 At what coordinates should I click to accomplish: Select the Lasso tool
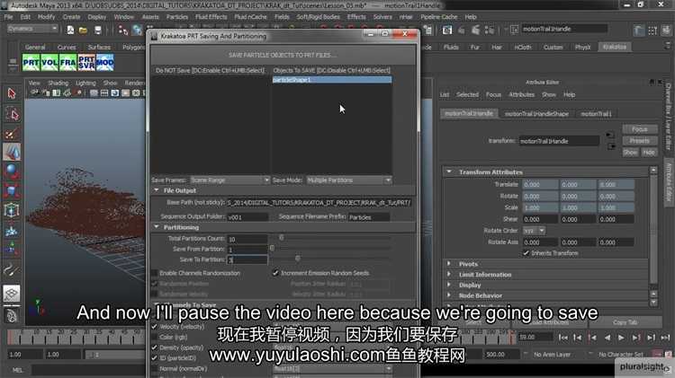click(12, 114)
